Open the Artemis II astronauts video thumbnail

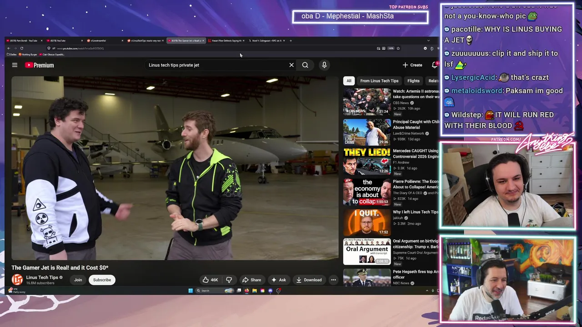(x=367, y=101)
